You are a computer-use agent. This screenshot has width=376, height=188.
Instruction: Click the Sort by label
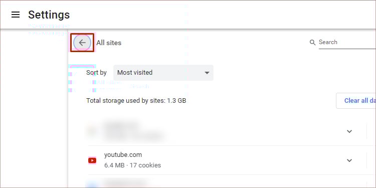click(x=96, y=72)
